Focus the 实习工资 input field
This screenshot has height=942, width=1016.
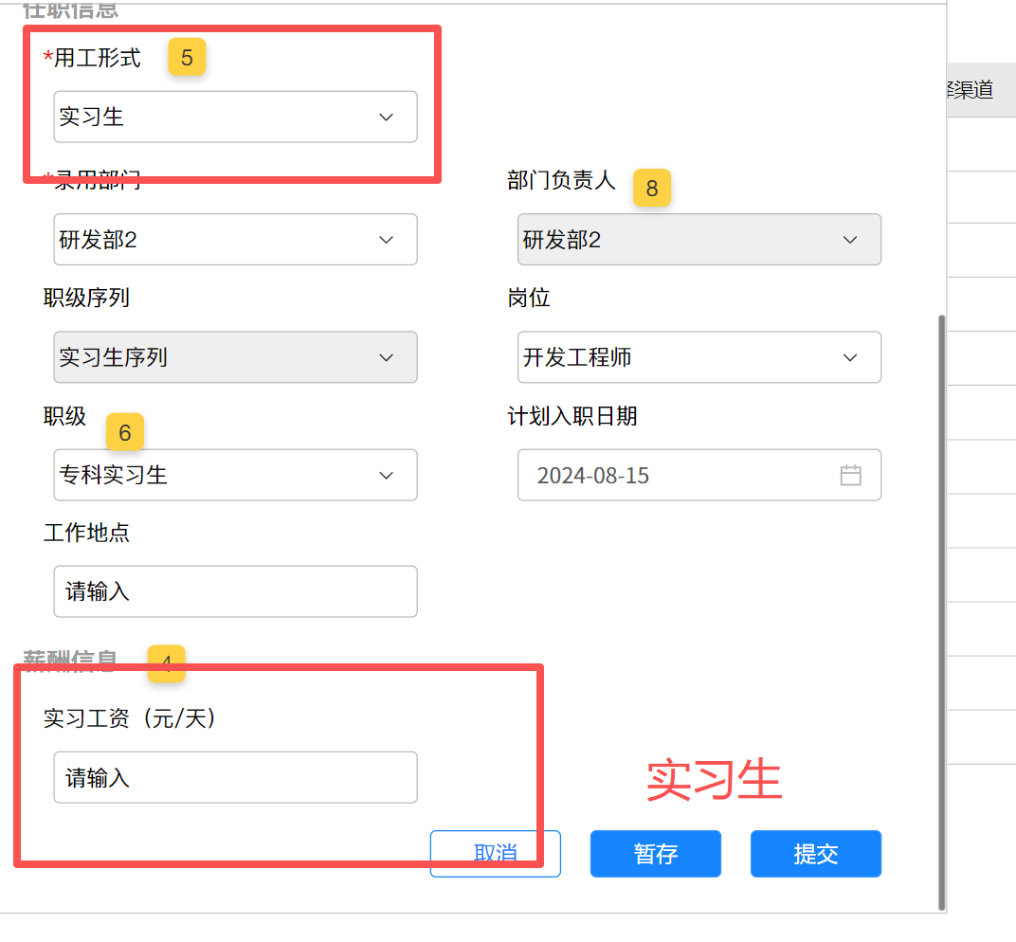click(x=235, y=777)
